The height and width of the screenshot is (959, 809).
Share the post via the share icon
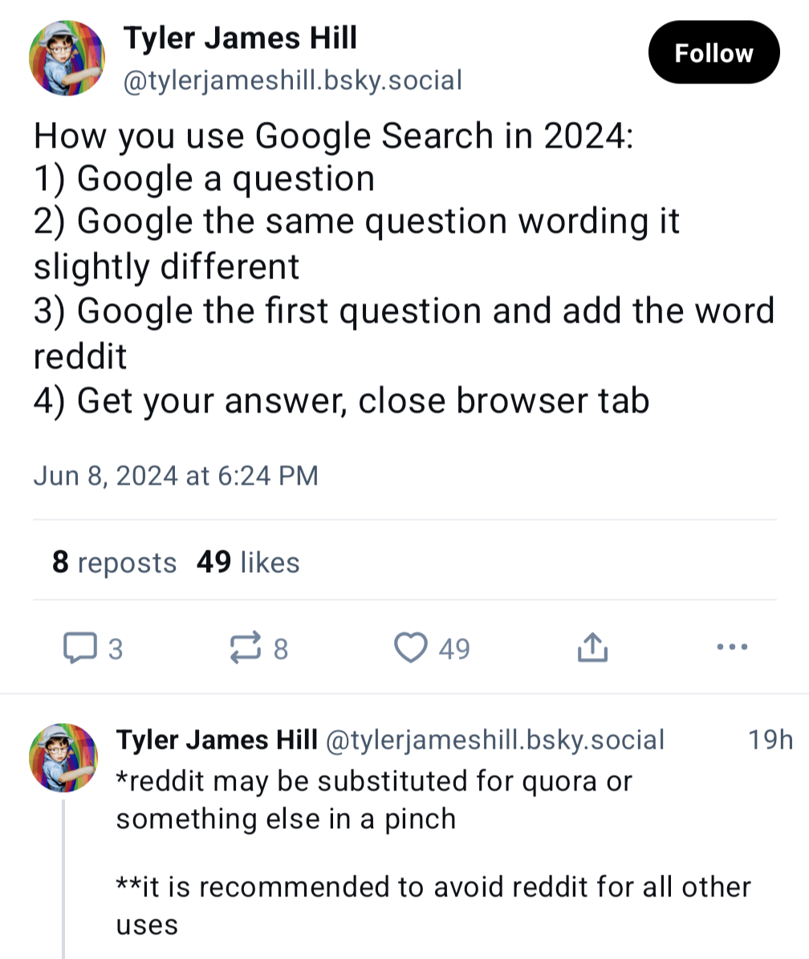(x=592, y=648)
